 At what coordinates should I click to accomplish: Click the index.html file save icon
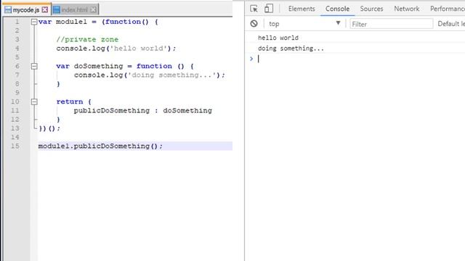(57, 9)
